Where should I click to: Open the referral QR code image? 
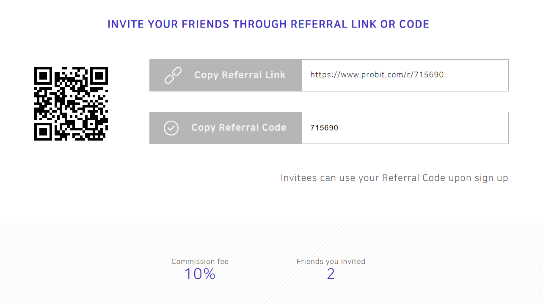click(71, 104)
